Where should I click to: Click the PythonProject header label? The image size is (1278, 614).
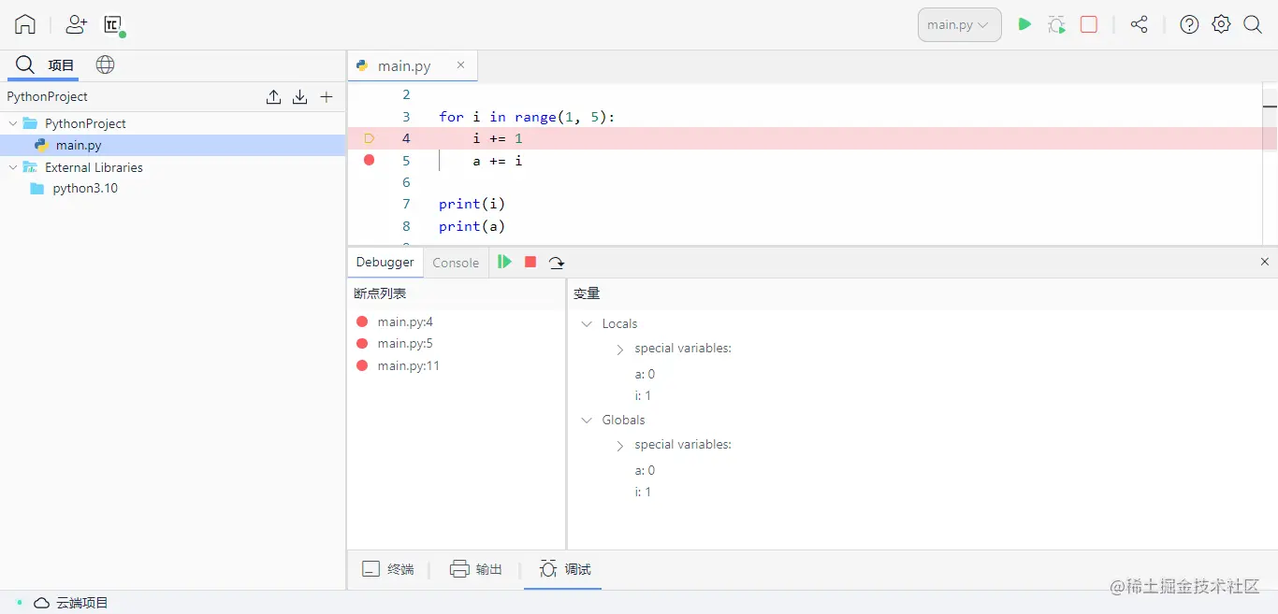tap(48, 96)
